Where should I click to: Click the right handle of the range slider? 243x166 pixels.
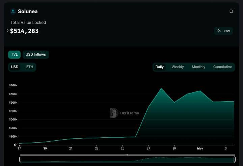(235, 159)
